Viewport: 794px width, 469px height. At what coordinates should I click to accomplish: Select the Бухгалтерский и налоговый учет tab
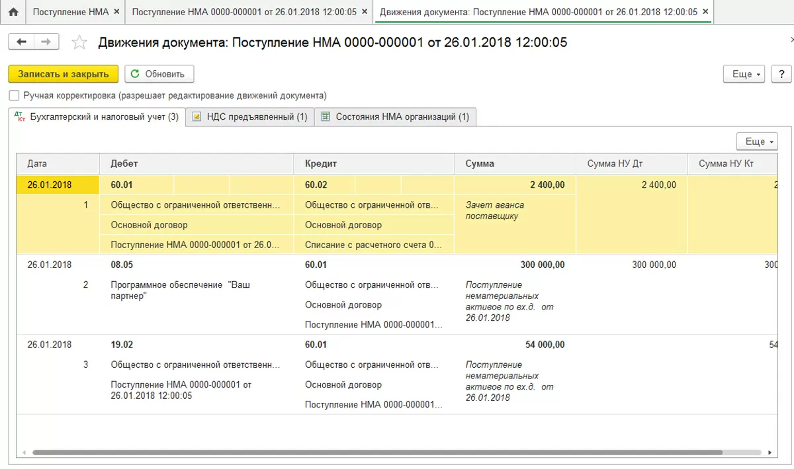(x=97, y=117)
